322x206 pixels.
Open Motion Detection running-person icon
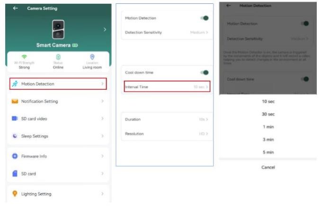point(15,84)
